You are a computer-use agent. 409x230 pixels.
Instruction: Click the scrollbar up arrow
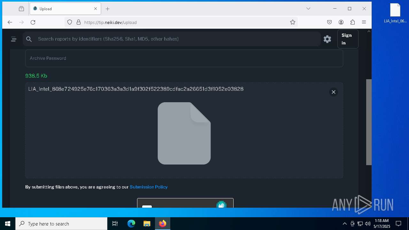point(369,31)
